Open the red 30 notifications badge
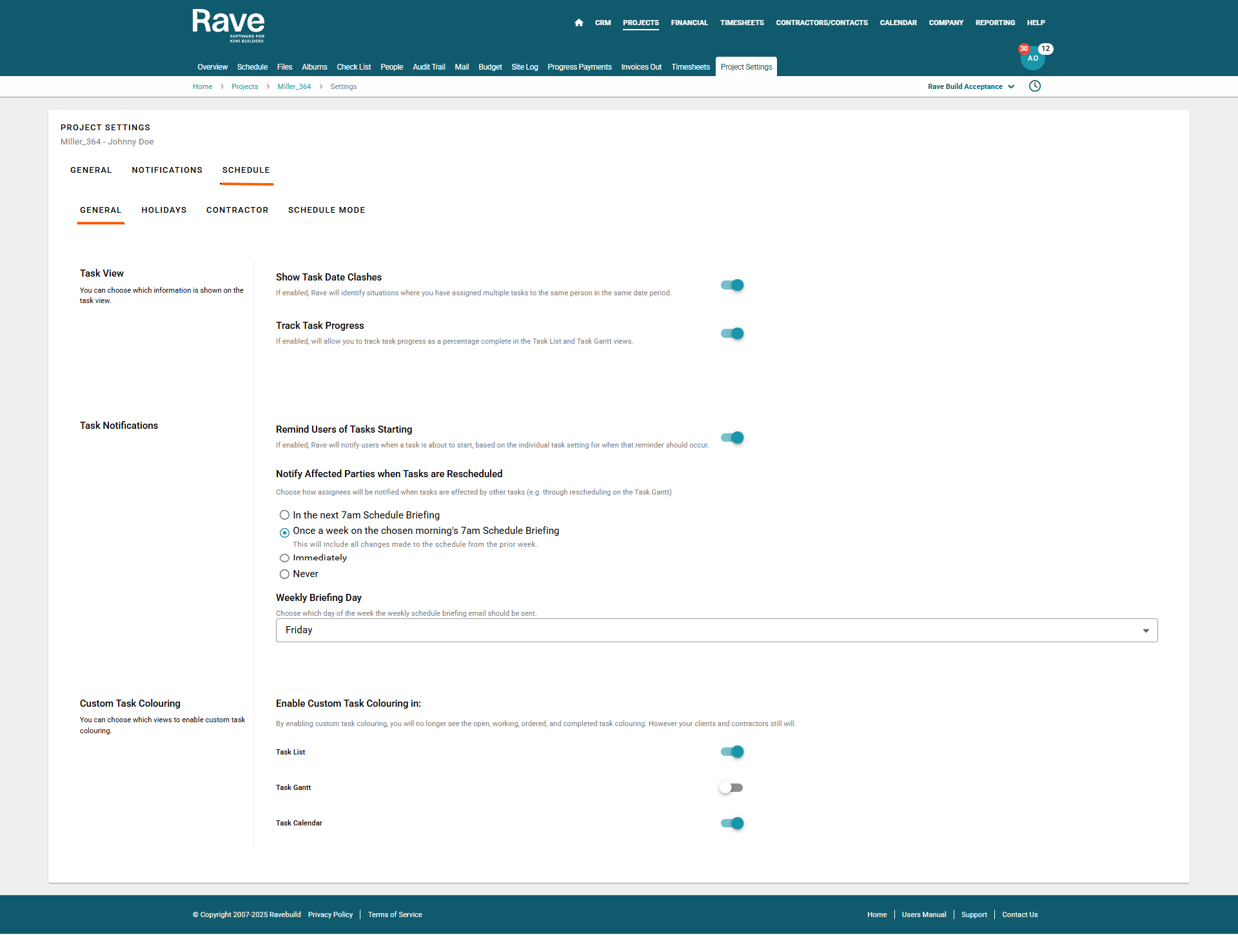The image size is (1238, 935). coord(1023,49)
